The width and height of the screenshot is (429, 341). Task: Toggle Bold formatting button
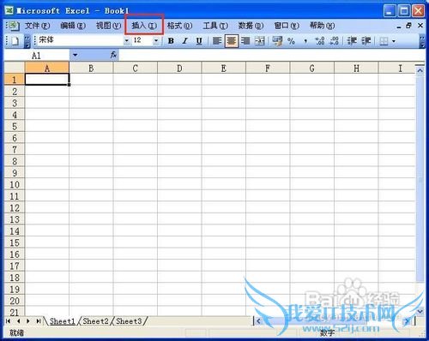(171, 41)
